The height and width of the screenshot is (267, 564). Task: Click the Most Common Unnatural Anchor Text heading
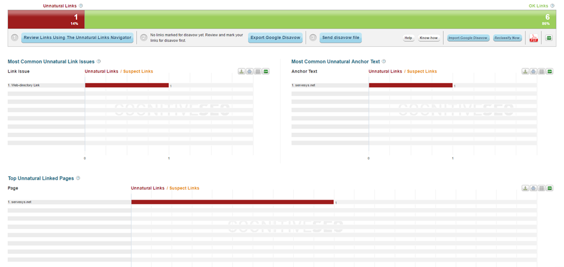pyautogui.click(x=336, y=62)
